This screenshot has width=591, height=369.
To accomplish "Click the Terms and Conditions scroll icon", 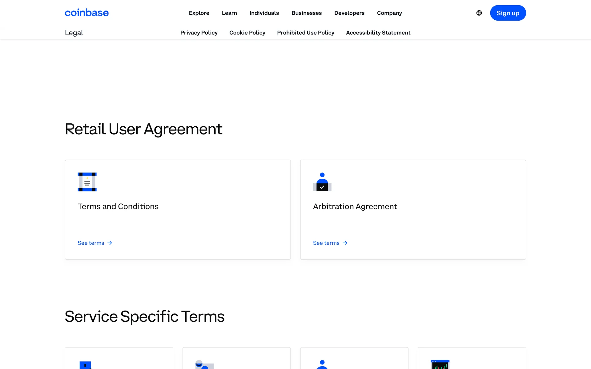I will pyautogui.click(x=87, y=182).
